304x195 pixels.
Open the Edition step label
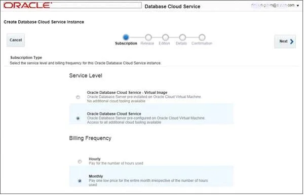tap(164, 43)
